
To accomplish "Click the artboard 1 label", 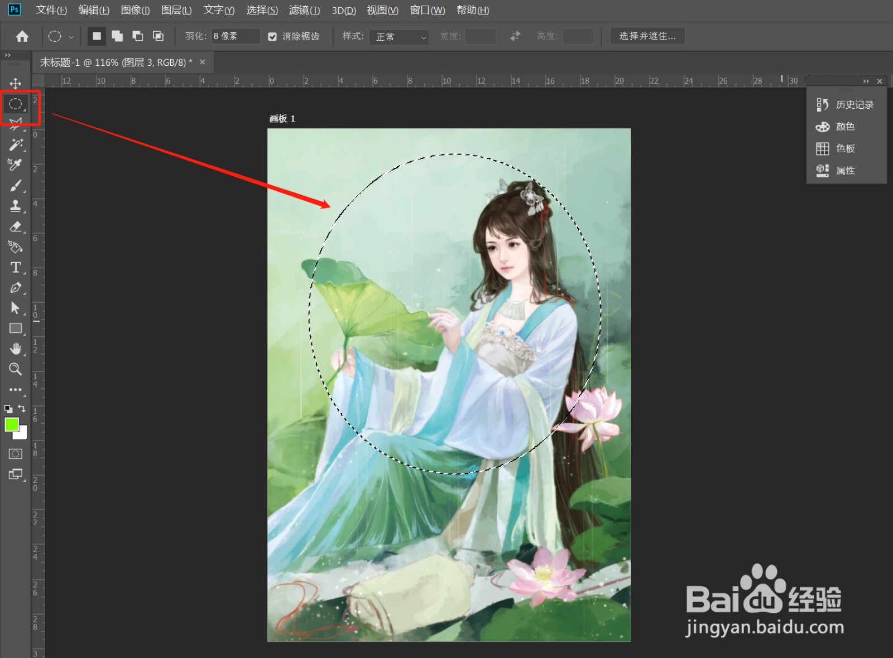I will [x=282, y=119].
